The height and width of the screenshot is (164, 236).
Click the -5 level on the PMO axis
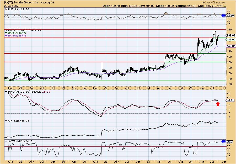tap(228, 117)
